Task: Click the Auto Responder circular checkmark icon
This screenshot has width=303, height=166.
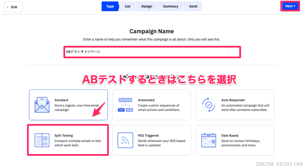Action: (209, 105)
